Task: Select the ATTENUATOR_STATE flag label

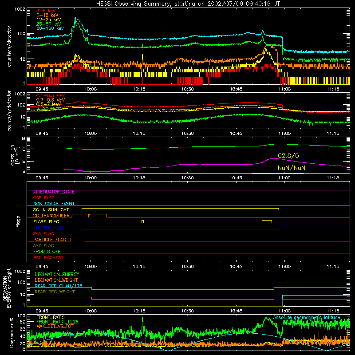Action: [54, 192]
